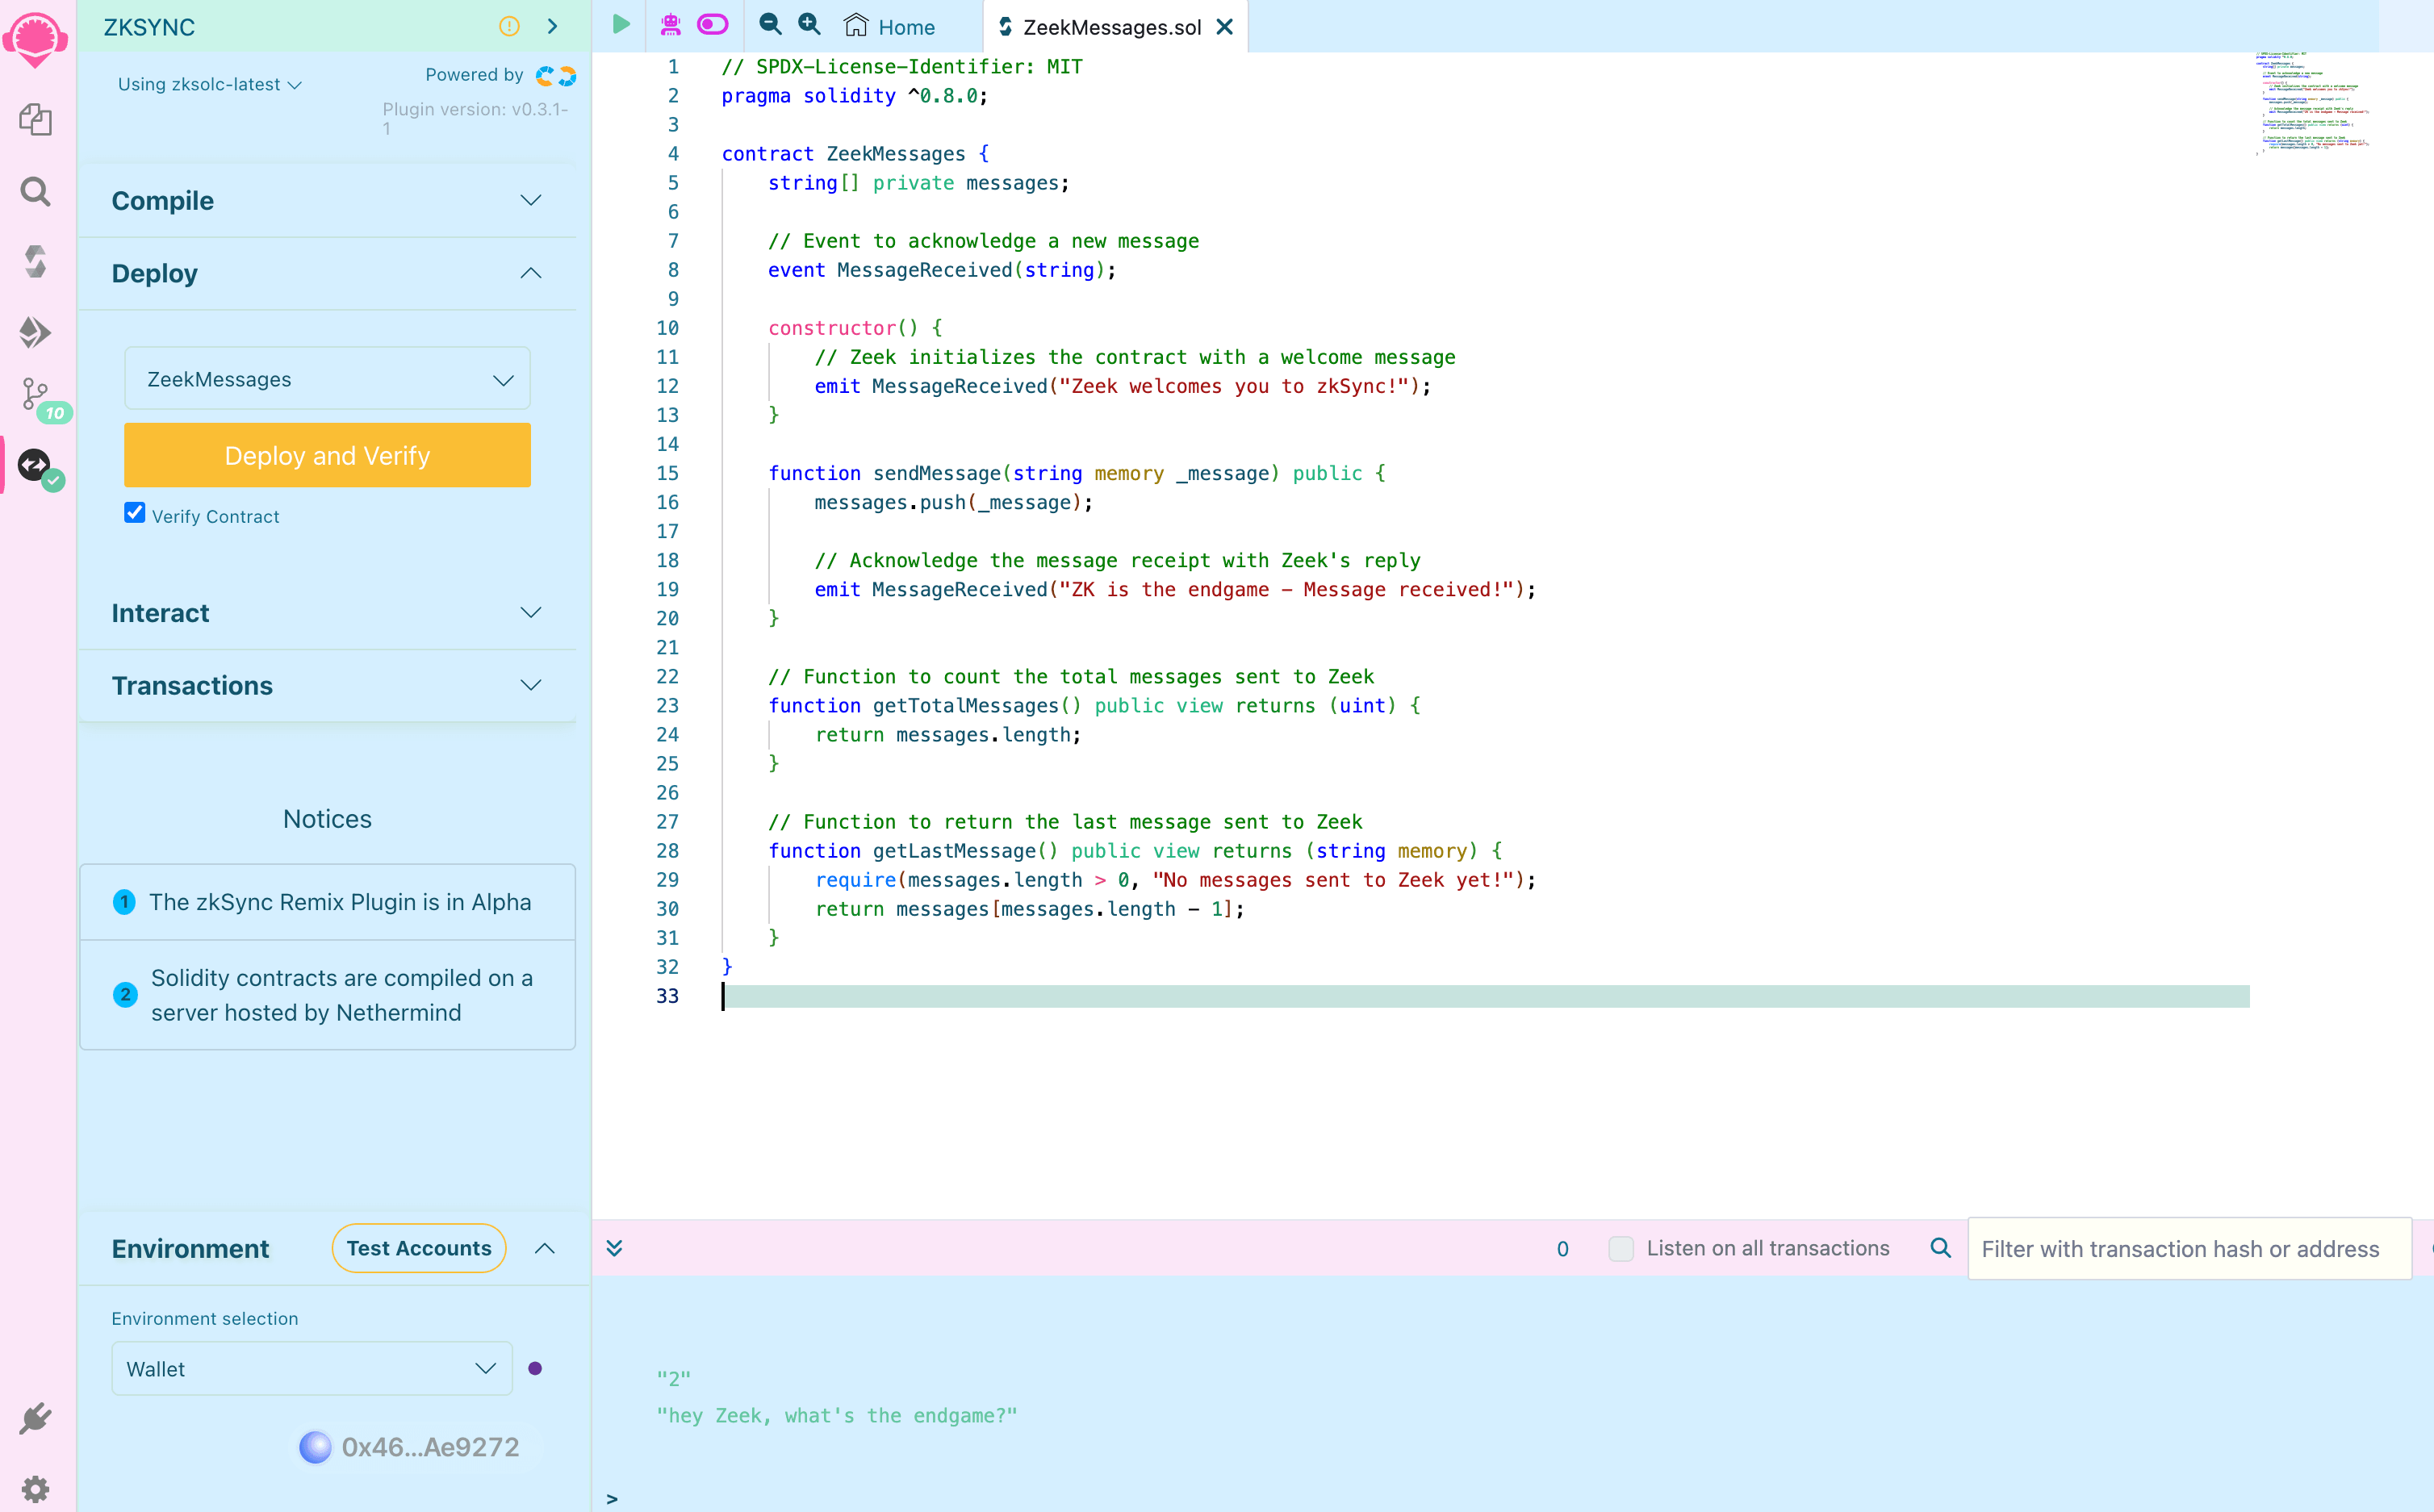Click the Deploy and Verify button
This screenshot has width=2434, height=1512.
[327, 455]
